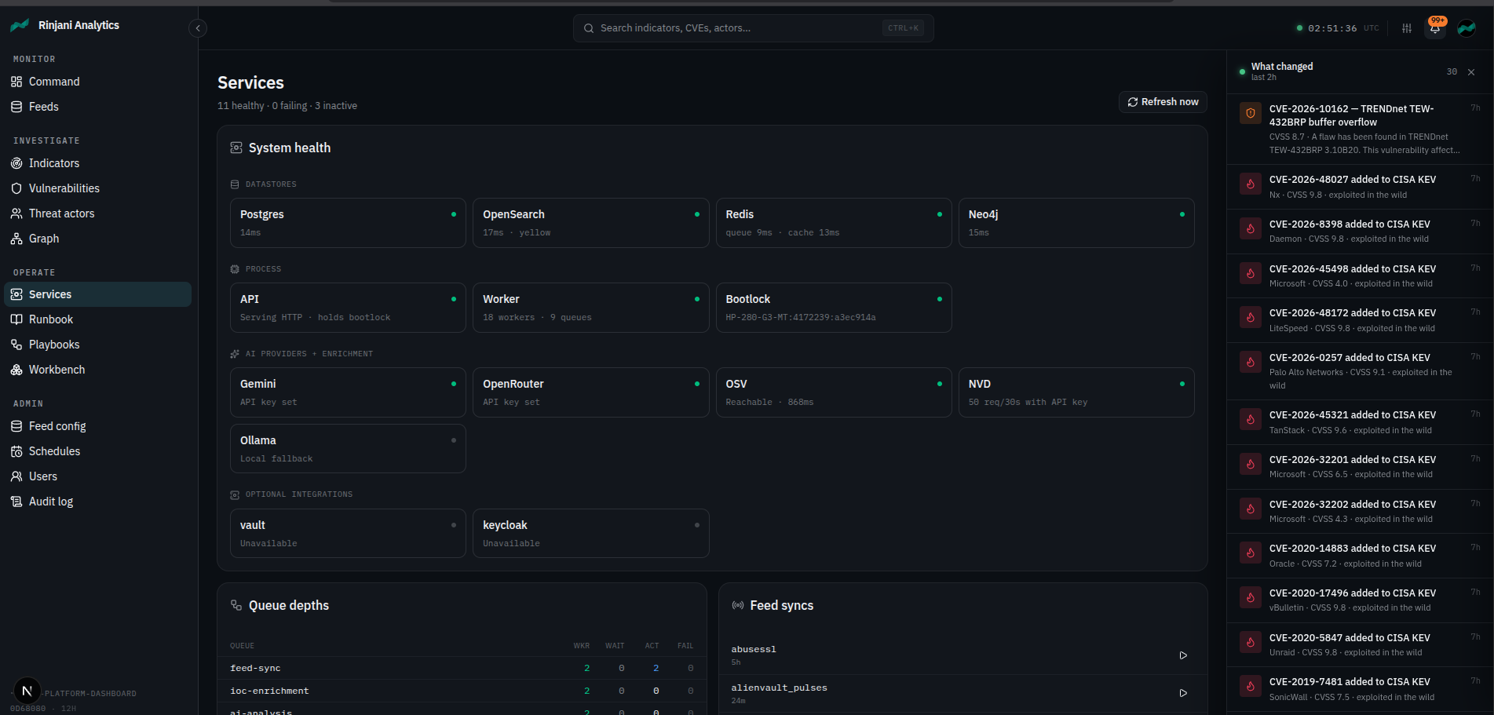Open the OpenRouter provider card
The width and height of the screenshot is (1494, 715).
590,392
